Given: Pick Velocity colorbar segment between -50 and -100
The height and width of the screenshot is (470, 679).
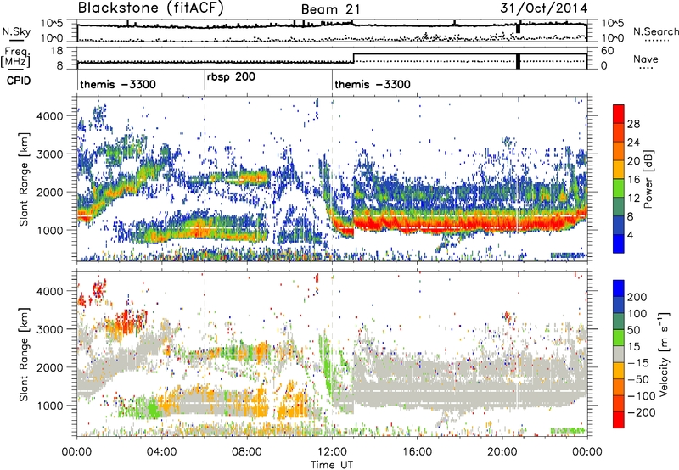Looking at the screenshot, I should (619, 387).
